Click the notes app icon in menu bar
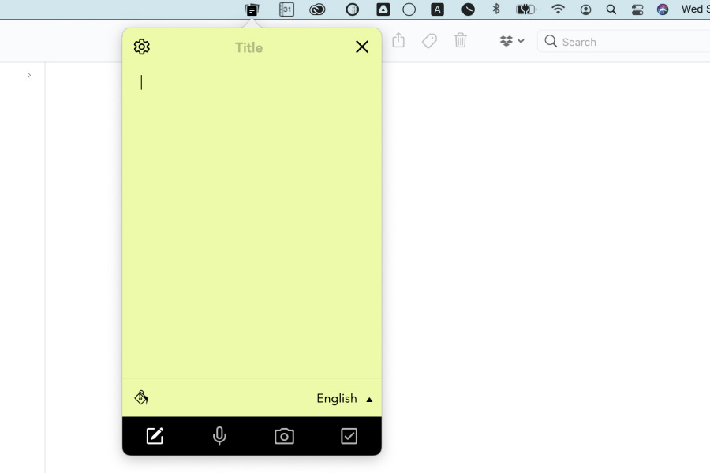This screenshot has width=710, height=473. pos(252,9)
